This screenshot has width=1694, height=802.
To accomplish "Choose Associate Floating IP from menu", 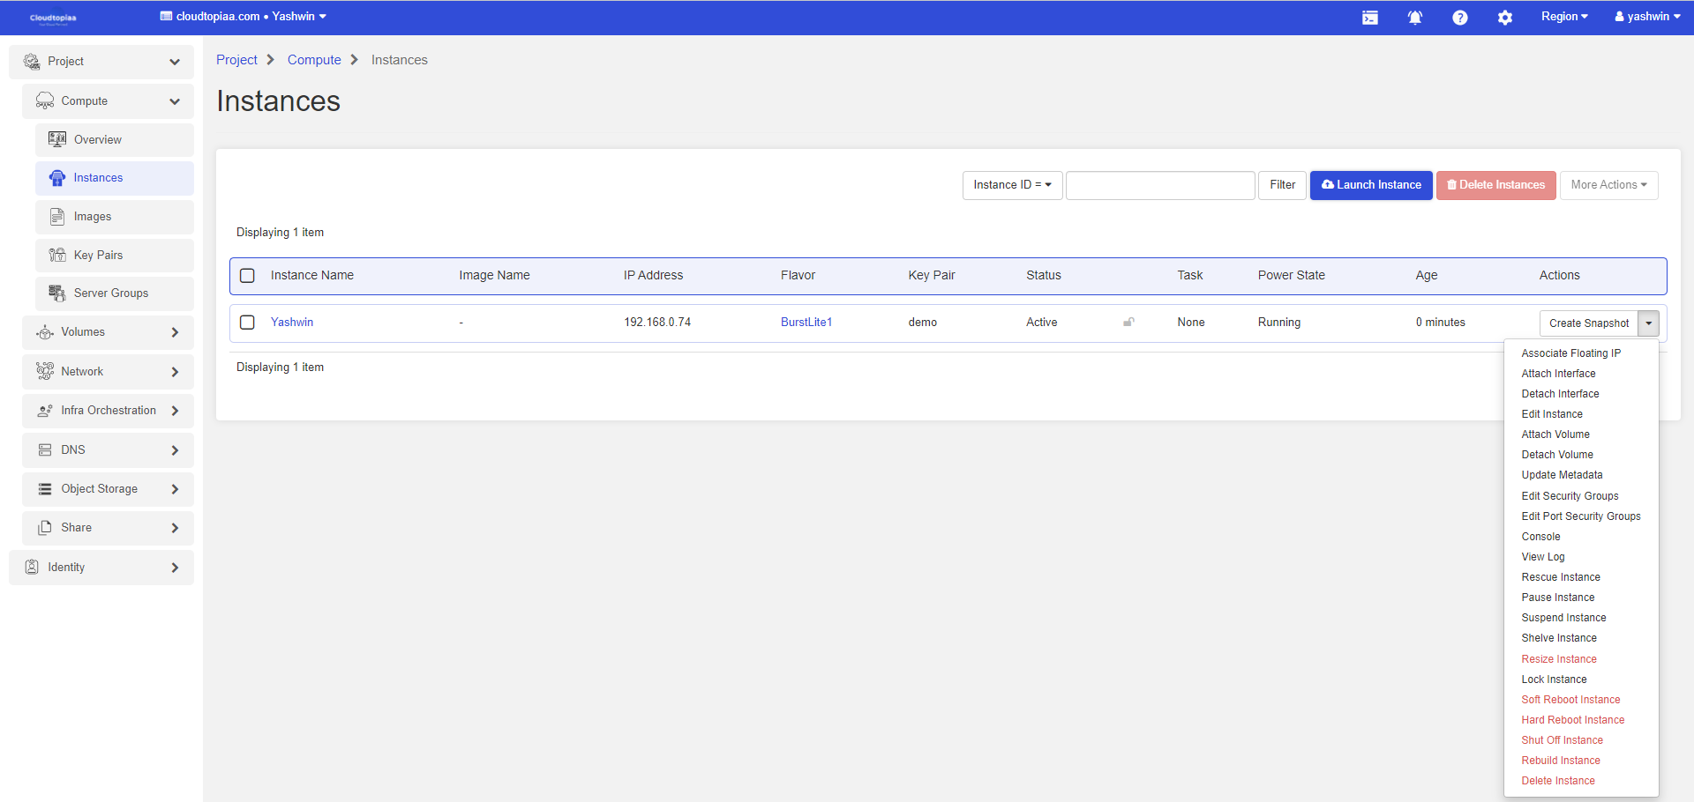I will (x=1570, y=353).
